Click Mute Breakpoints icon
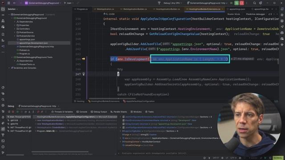Image resolution: width=285 pixels, height=160 pixels. tap(42, 112)
